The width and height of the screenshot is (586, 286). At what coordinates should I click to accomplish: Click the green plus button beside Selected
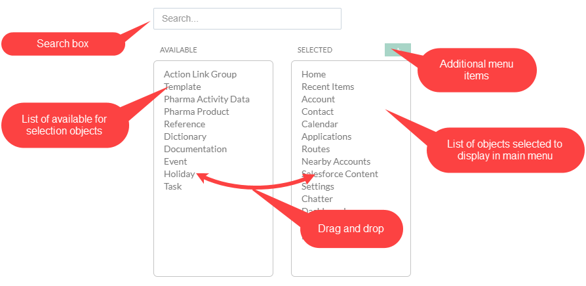click(x=397, y=50)
